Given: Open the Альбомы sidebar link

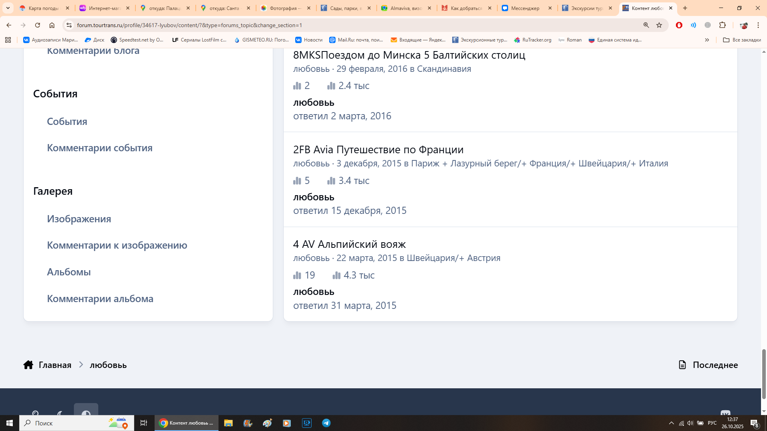Looking at the screenshot, I should coord(69,272).
